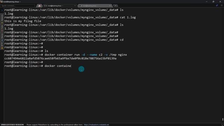Click the UNREGISTERED VERSION status text

click(x=12, y=125)
